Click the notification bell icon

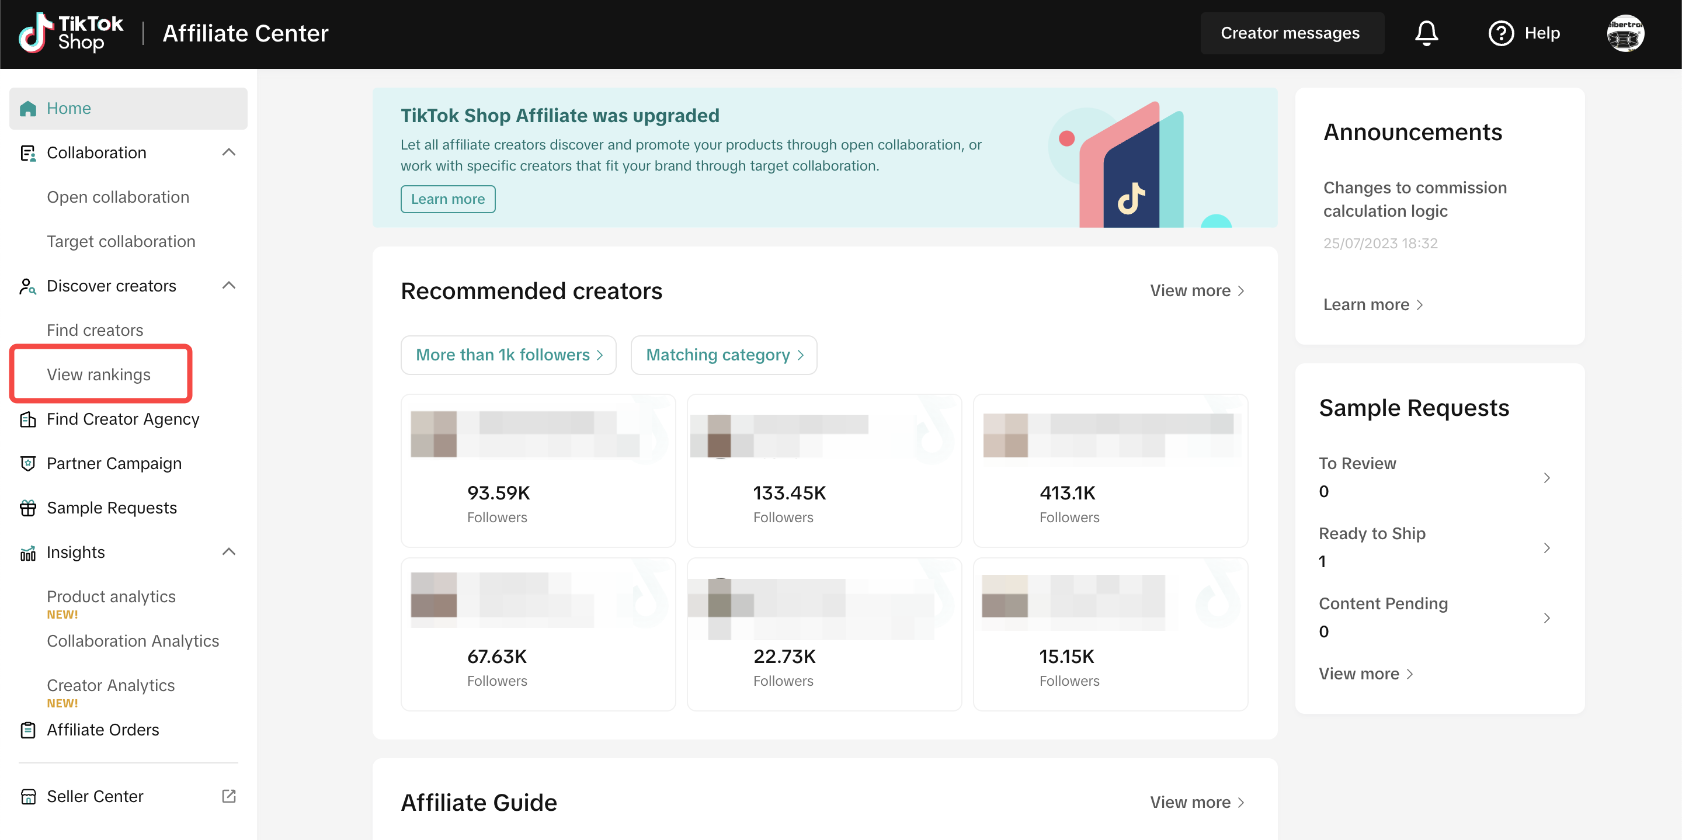tap(1426, 33)
